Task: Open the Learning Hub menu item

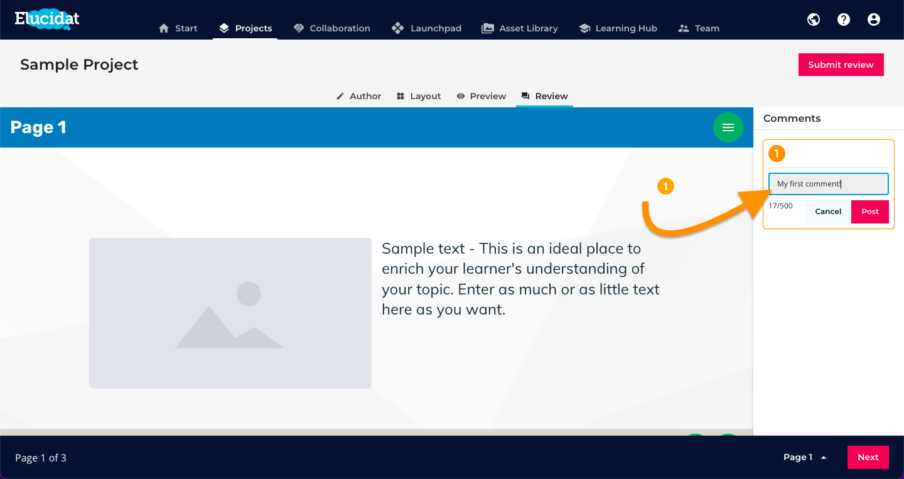Action: point(618,28)
